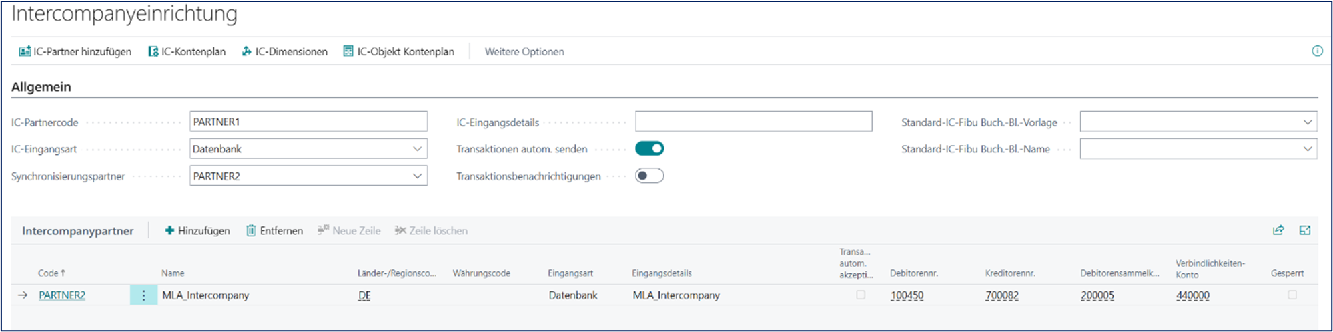Open the Weitere Optionen menu
The width and height of the screenshot is (1333, 332).
point(524,51)
